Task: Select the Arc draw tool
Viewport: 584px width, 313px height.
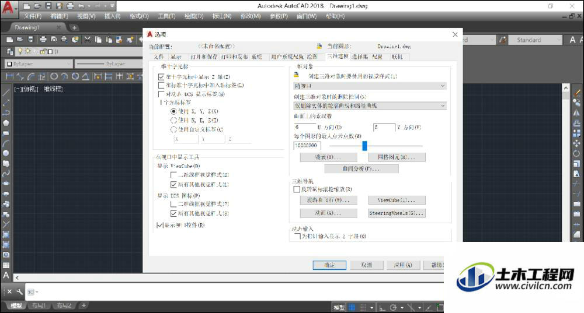Action: 6,143
